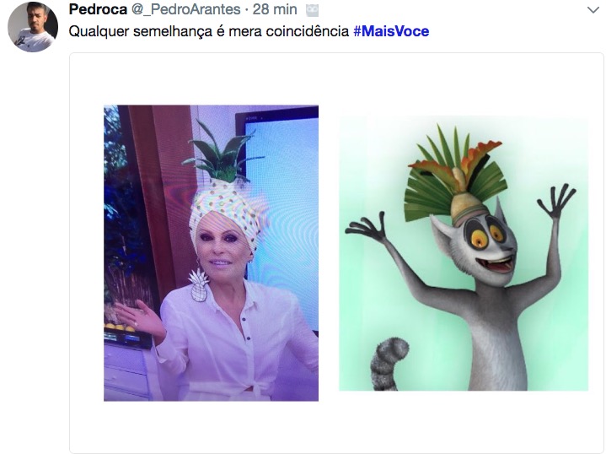Click the lemur's big yellow eyes
Screen dimensions: 606x454
point(485,235)
